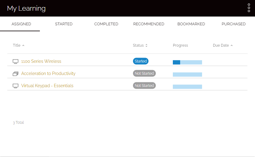Click progress bar of 1100 Series Wireless
The width and height of the screenshot is (255, 157).
point(187,62)
